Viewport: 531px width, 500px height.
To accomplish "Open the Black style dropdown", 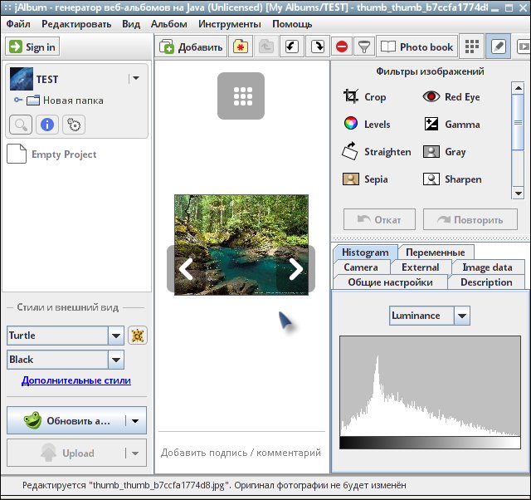I will tap(66, 360).
